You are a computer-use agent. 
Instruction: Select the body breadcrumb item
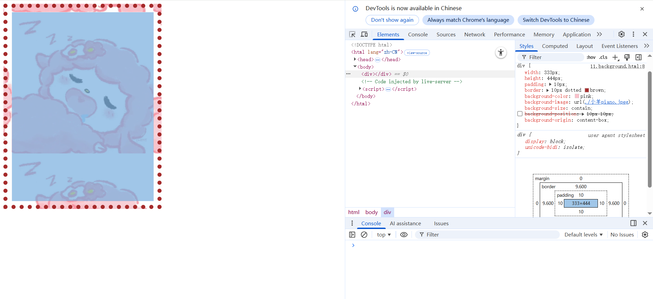click(371, 212)
